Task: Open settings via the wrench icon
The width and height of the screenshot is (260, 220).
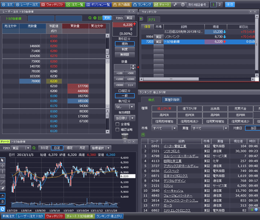Action: click(175, 5)
